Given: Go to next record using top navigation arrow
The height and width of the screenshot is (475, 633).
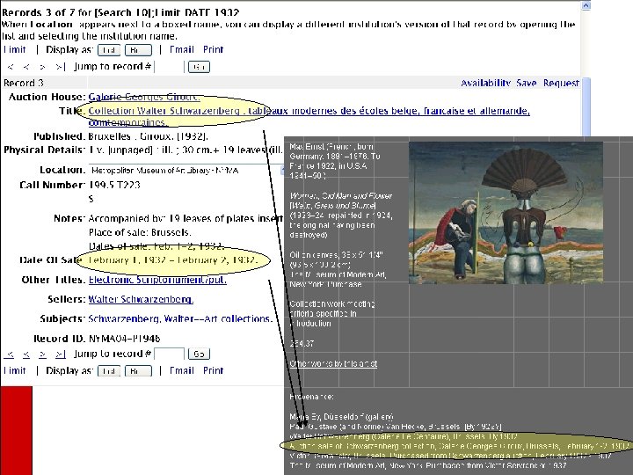Looking at the screenshot, I should point(42,67).
